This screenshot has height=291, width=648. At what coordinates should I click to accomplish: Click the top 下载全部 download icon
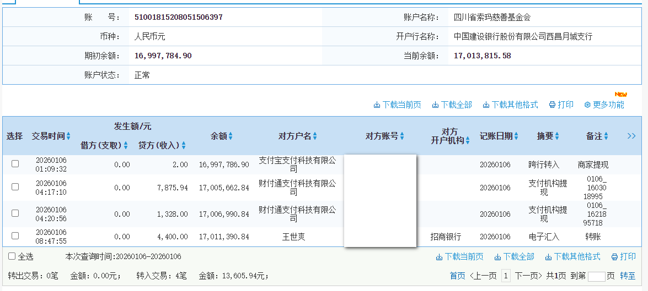pyautogui.click(x=435, y=105)
